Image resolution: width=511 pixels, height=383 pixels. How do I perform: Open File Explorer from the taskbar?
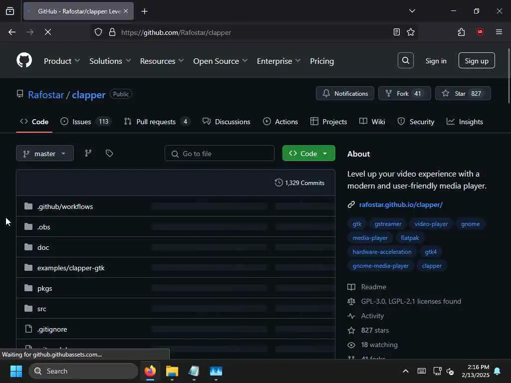point(172,371)
